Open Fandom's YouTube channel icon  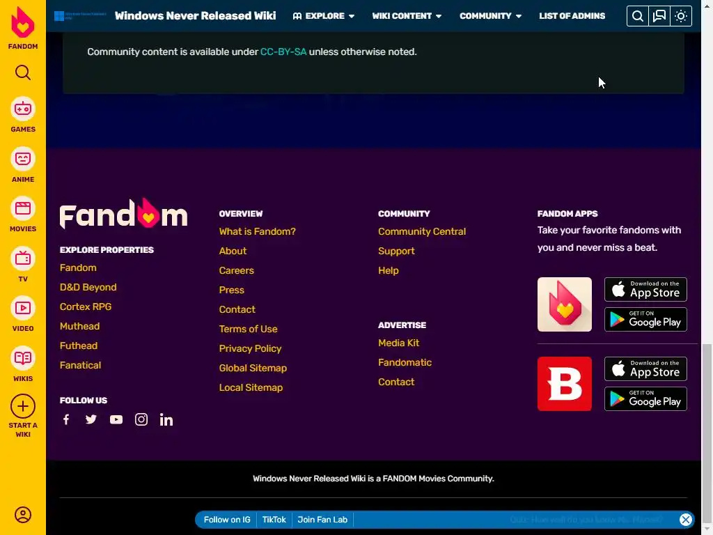tap(116, 419)
